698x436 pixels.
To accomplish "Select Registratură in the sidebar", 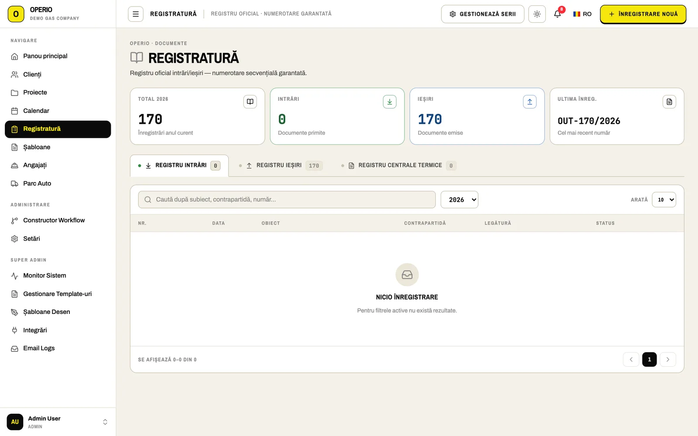I will click(x=58, y=129).
